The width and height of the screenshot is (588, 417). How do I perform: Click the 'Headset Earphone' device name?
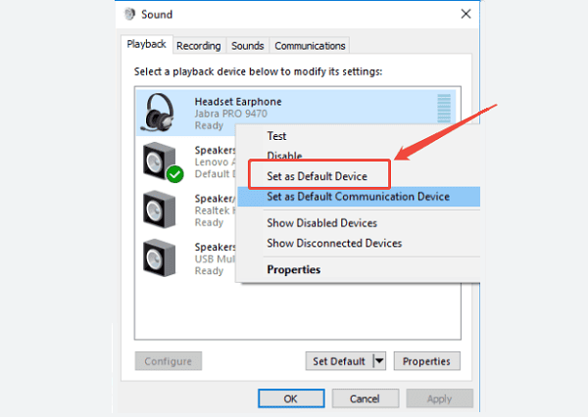pyautogui.click(x=238, y=102)
